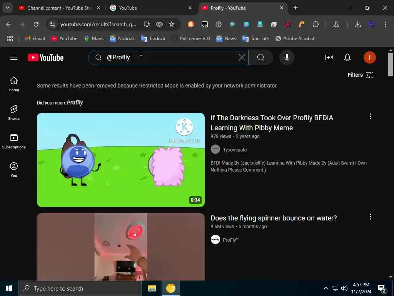Open the Downloads icon
Screen dimensions: 394x296
(358, 24)
